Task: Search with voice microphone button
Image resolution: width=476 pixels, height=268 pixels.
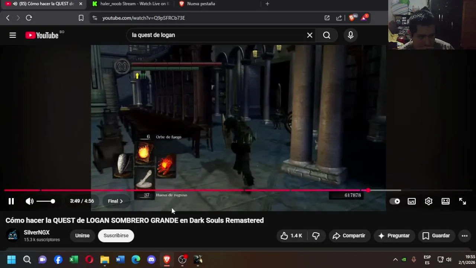Action: click(350, 35)
